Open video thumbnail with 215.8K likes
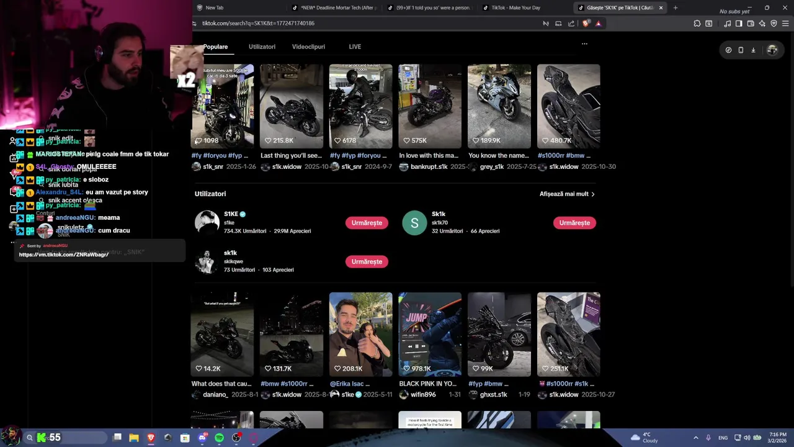The height and width of the screenshot is (447, 794). point(292,106)
